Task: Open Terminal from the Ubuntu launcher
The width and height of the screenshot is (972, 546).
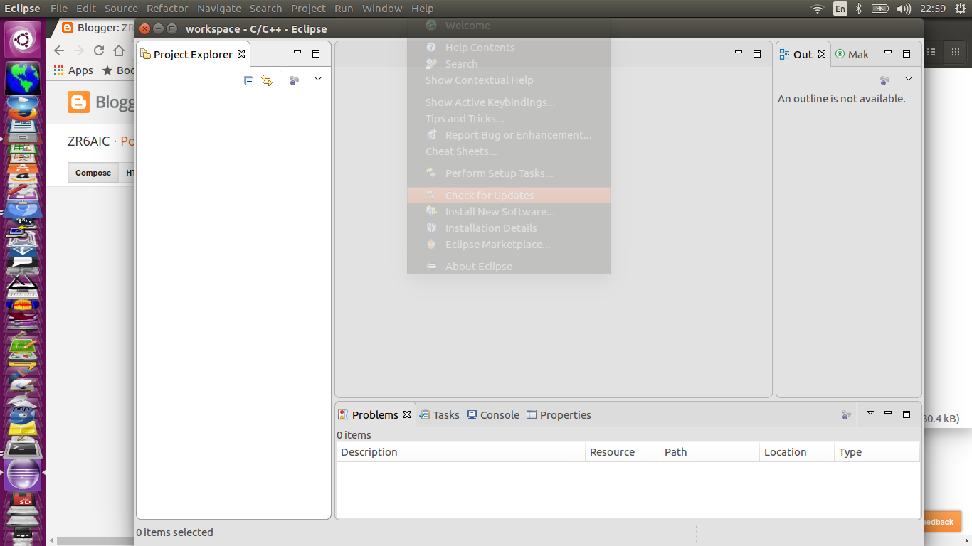Action: click(23, 450)
